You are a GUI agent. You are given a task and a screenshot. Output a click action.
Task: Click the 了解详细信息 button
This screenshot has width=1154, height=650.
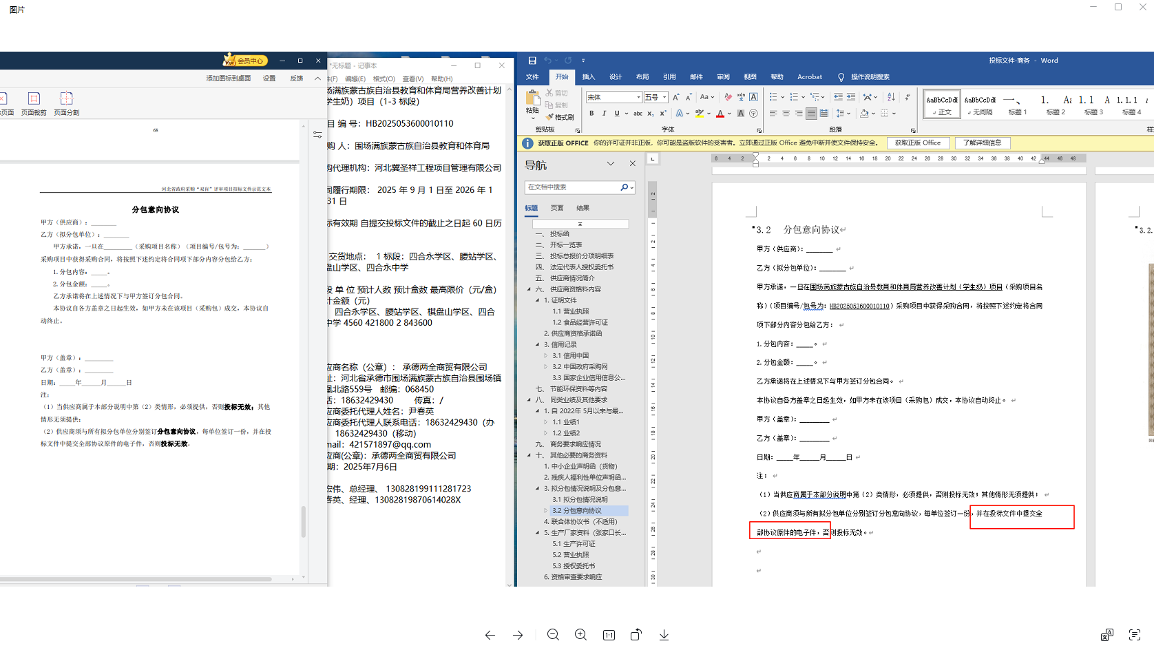click(x=982, y=143)
